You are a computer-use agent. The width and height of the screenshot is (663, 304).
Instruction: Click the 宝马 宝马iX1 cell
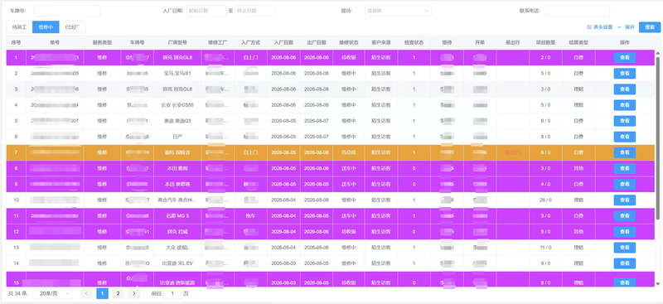pos(177,74)
